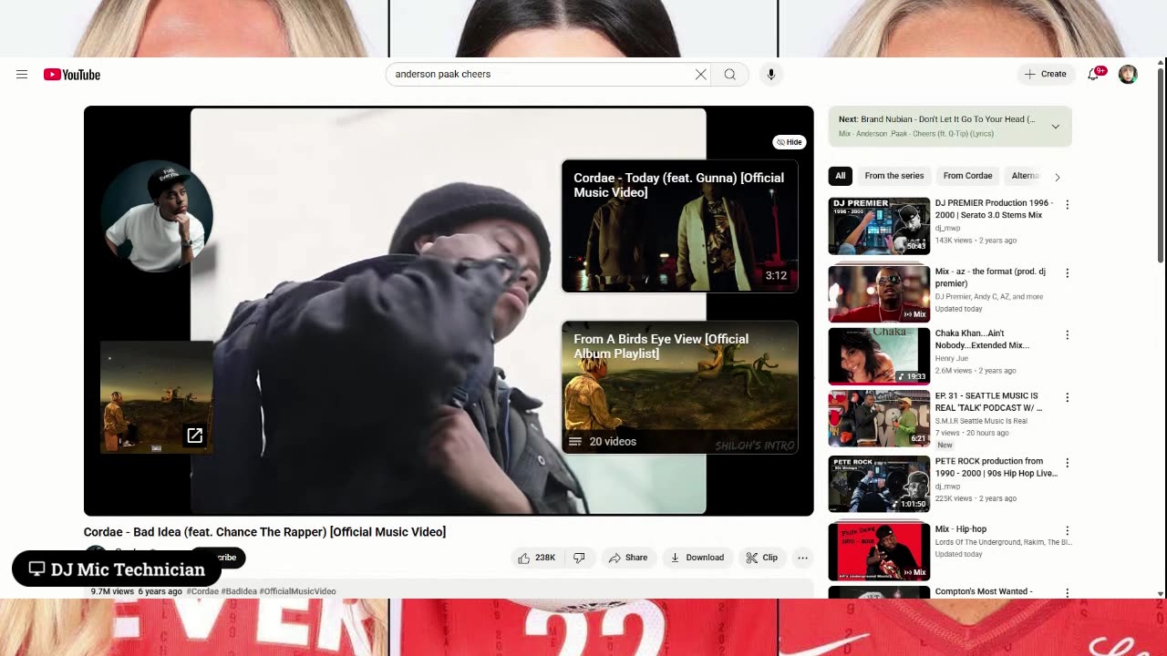Select the partially shown Alternative chip
Viewport: 1167px width, 656px height.
pyautogui.click(x=1024, y=176)
